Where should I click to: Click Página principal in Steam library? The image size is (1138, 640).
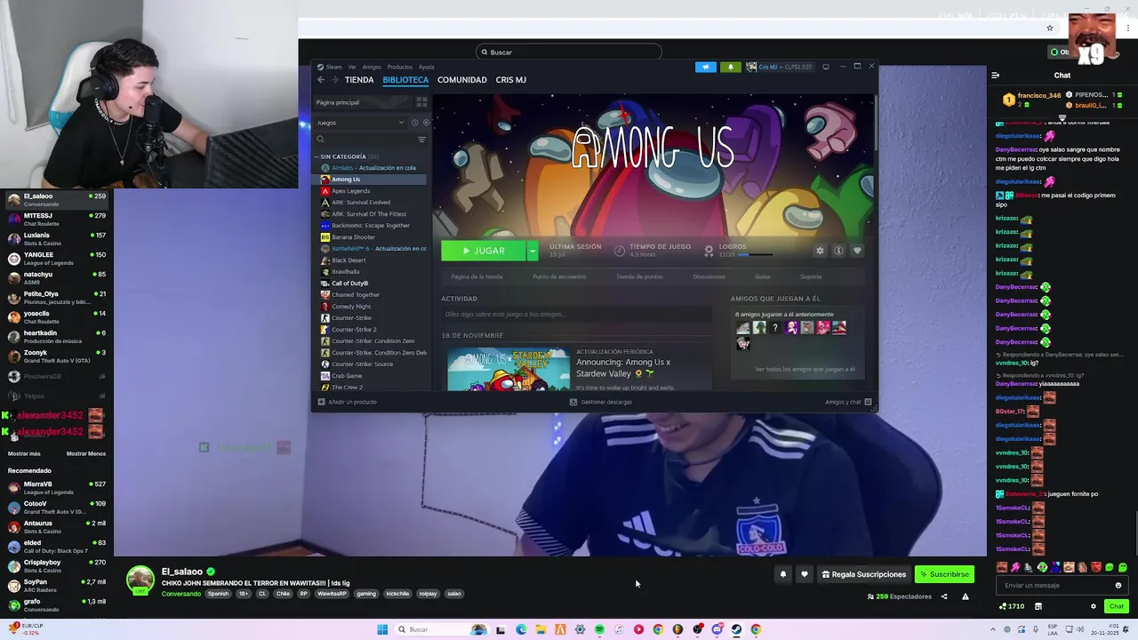(362, 102)
